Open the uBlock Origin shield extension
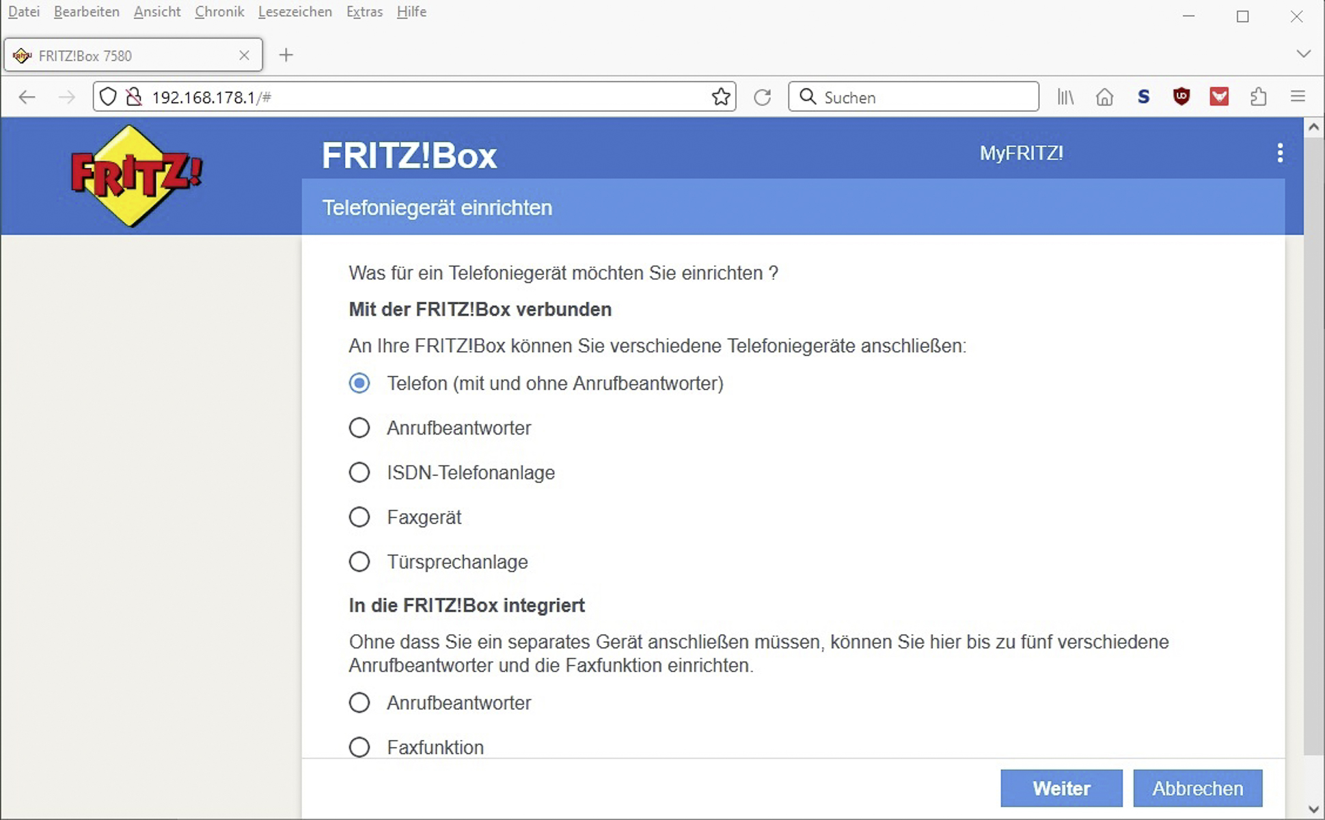 tap(1181, 97)
